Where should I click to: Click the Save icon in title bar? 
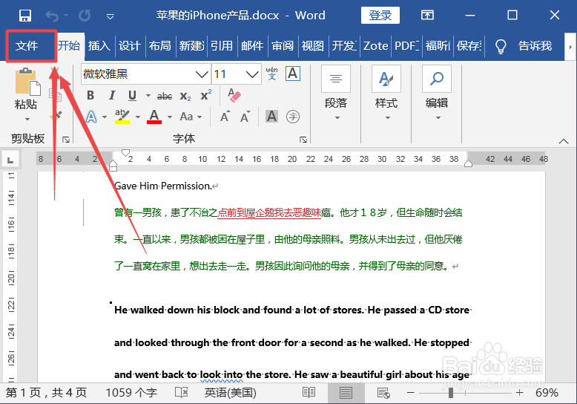25,16
